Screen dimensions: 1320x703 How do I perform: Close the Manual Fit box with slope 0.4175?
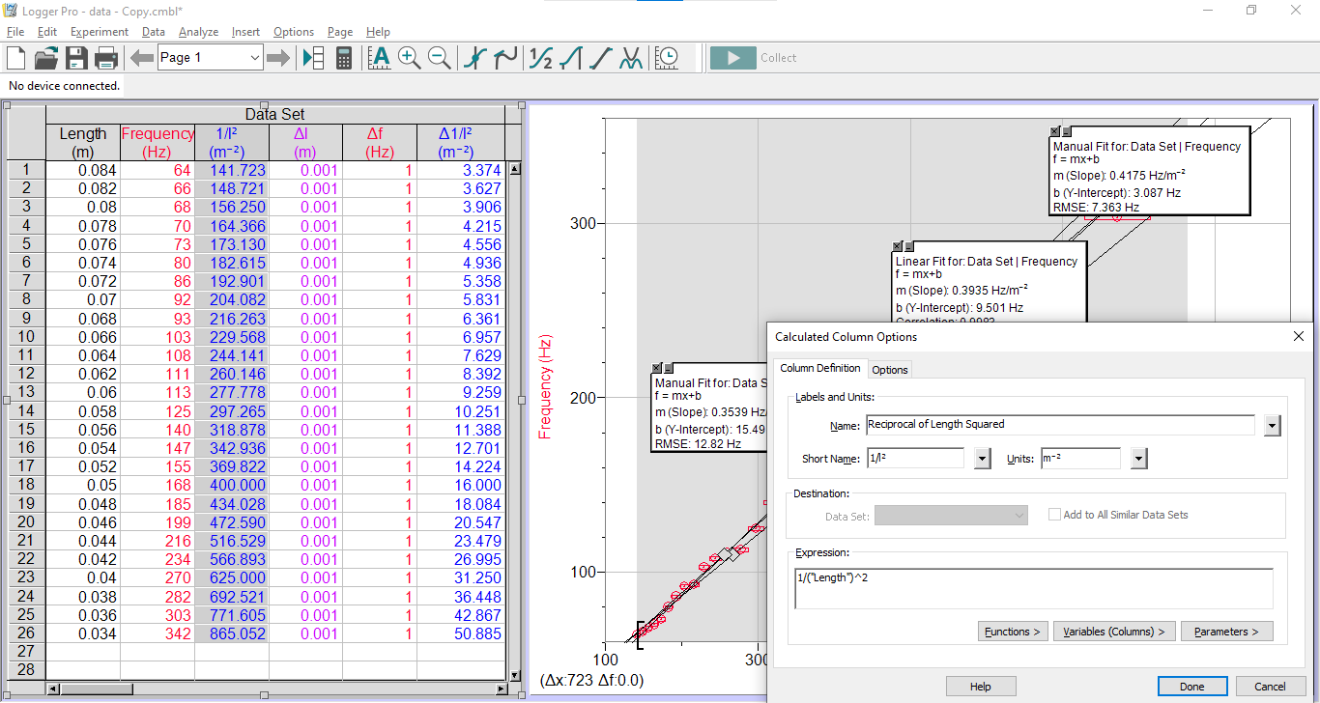pyautogui.click(x=1056, y=132)
